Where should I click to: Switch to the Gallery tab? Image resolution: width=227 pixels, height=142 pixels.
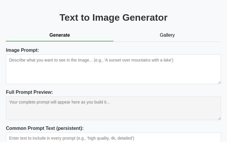(167, 35)
